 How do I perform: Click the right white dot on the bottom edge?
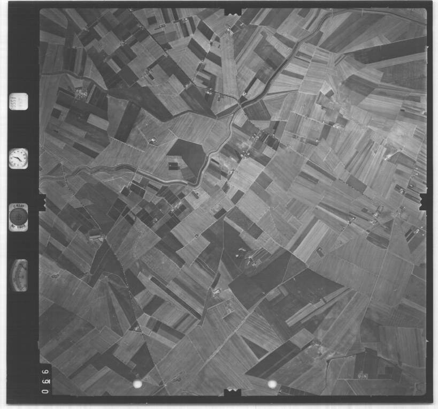272,384
